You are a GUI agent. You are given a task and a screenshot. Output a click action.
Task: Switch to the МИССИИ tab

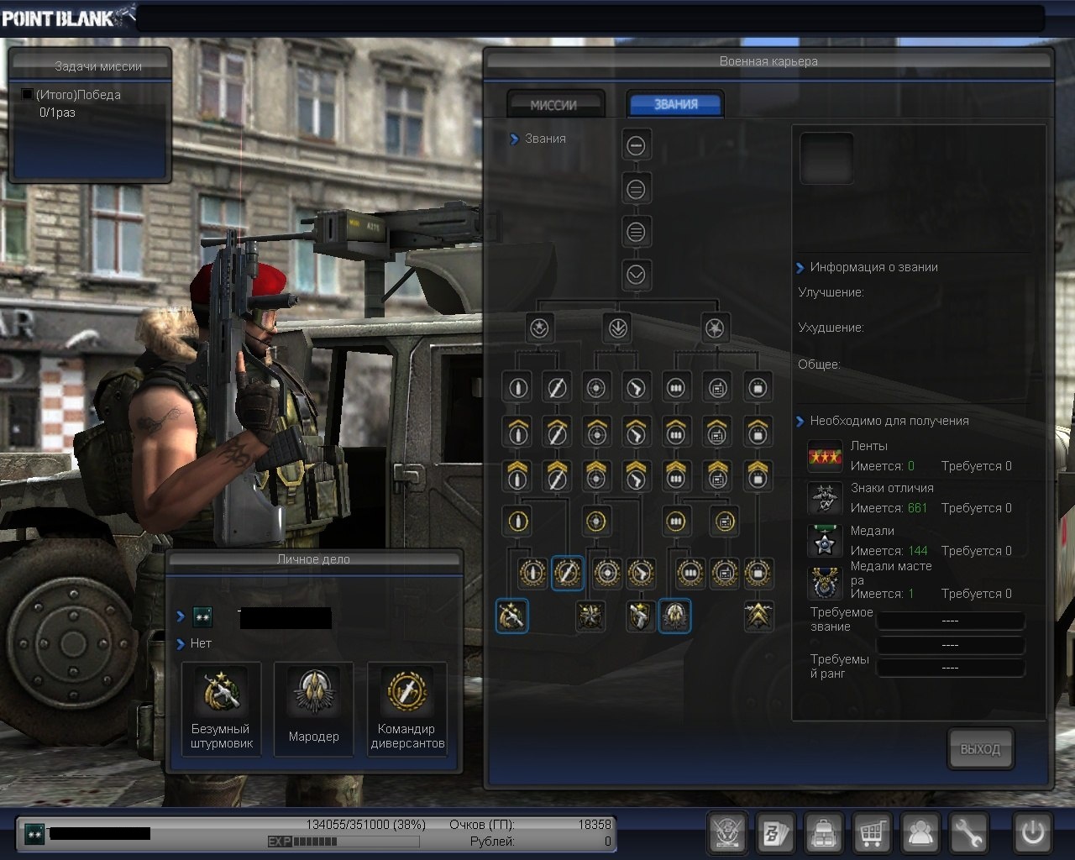(x=554, y=105)
